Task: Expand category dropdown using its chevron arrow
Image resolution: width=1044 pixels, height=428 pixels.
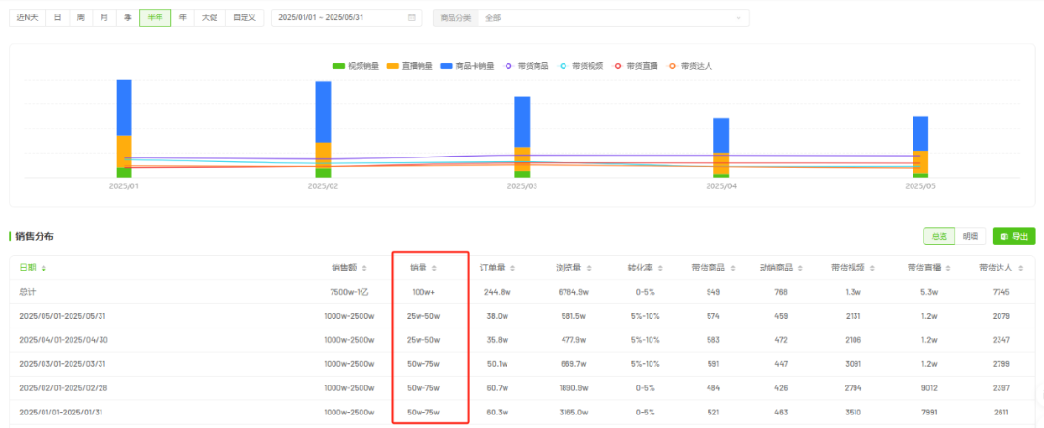Action: (x=739, y=18)
